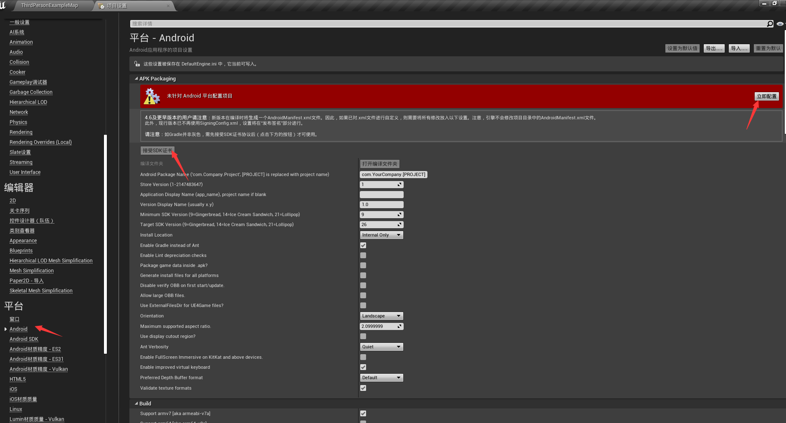Viewport: 786px width, 423px height.
Task: Click Version Display Name field
Action: pyautogui.click(x=382, y=204)
